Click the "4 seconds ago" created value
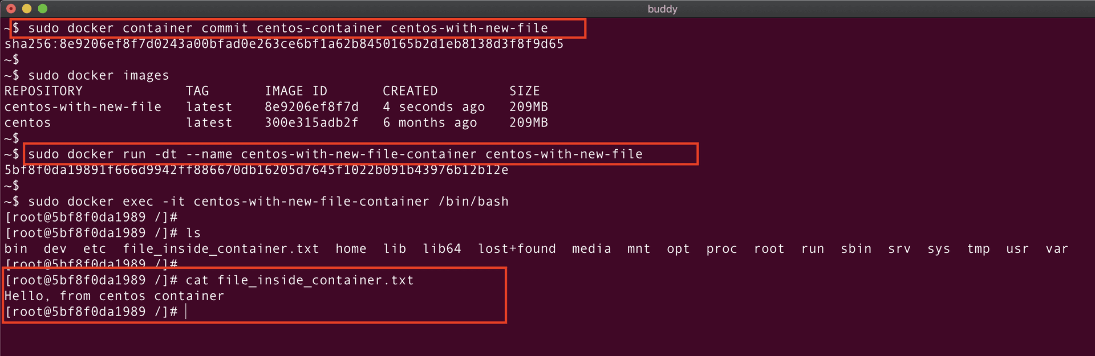 coord(433,107)
